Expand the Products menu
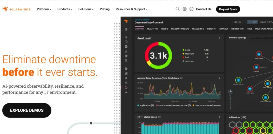This screenshot has width=273, height=134. point(65,9)
